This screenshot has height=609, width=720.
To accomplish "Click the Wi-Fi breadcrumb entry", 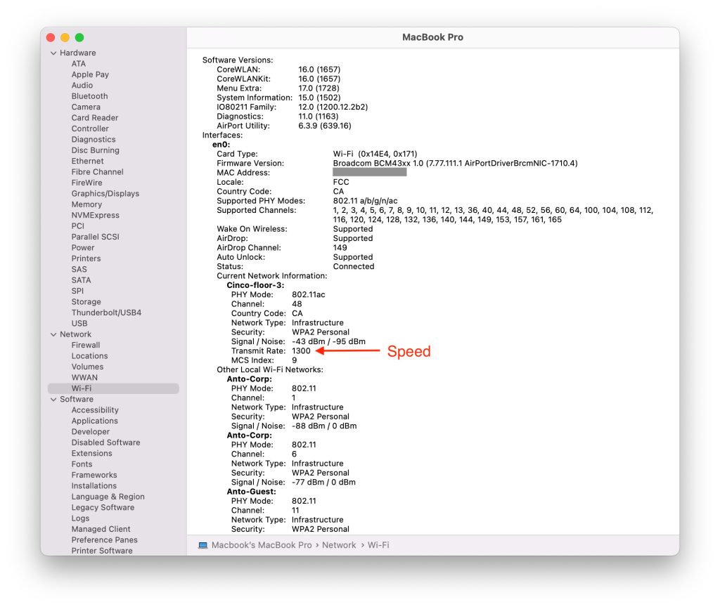I will (x=379, y=544).
